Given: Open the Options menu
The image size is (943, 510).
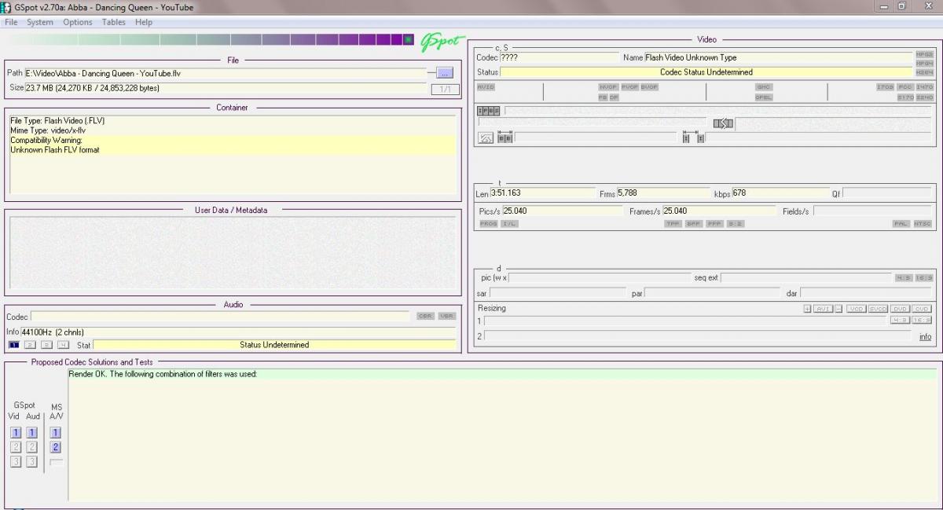Looking at the screenshot, I should tap(78, 22).
